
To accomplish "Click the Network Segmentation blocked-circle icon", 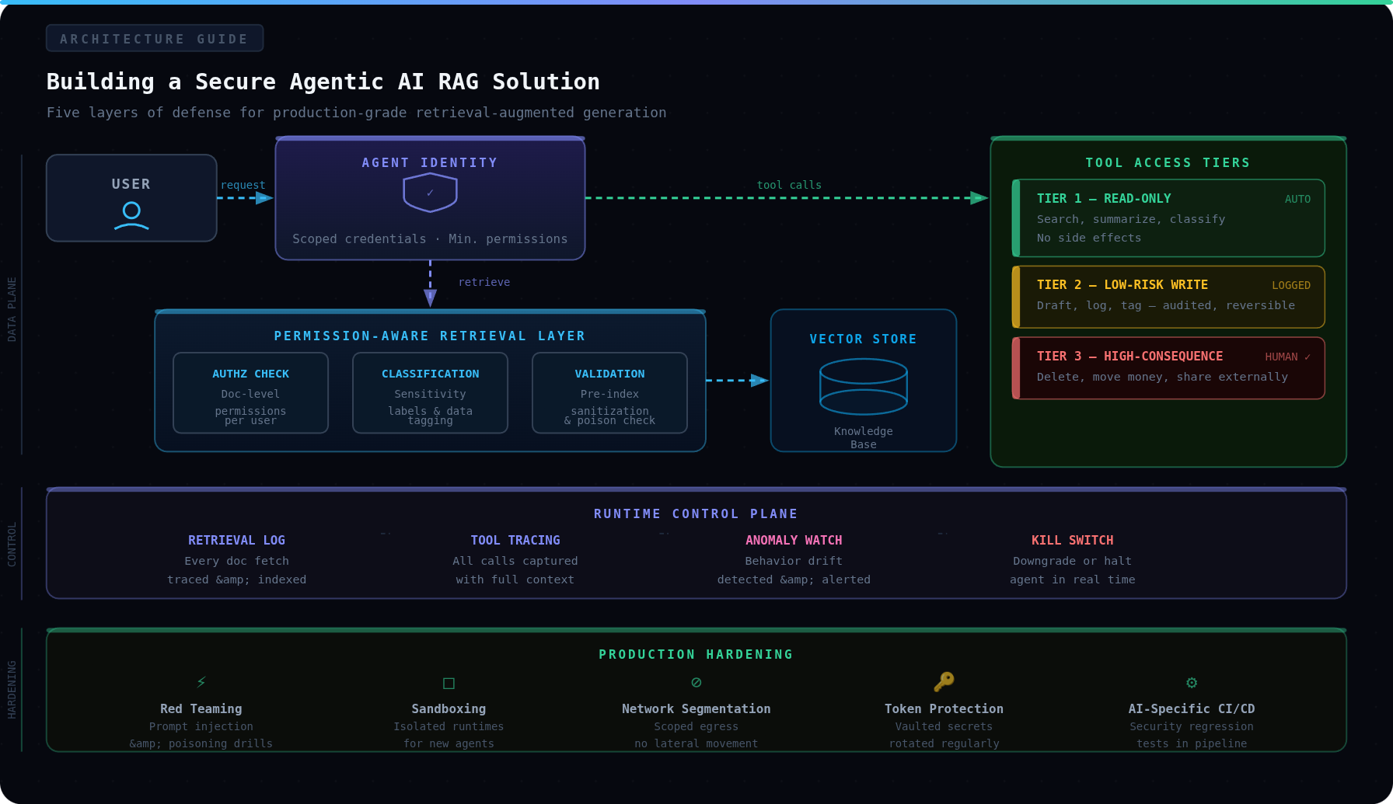I will [696, 682].
